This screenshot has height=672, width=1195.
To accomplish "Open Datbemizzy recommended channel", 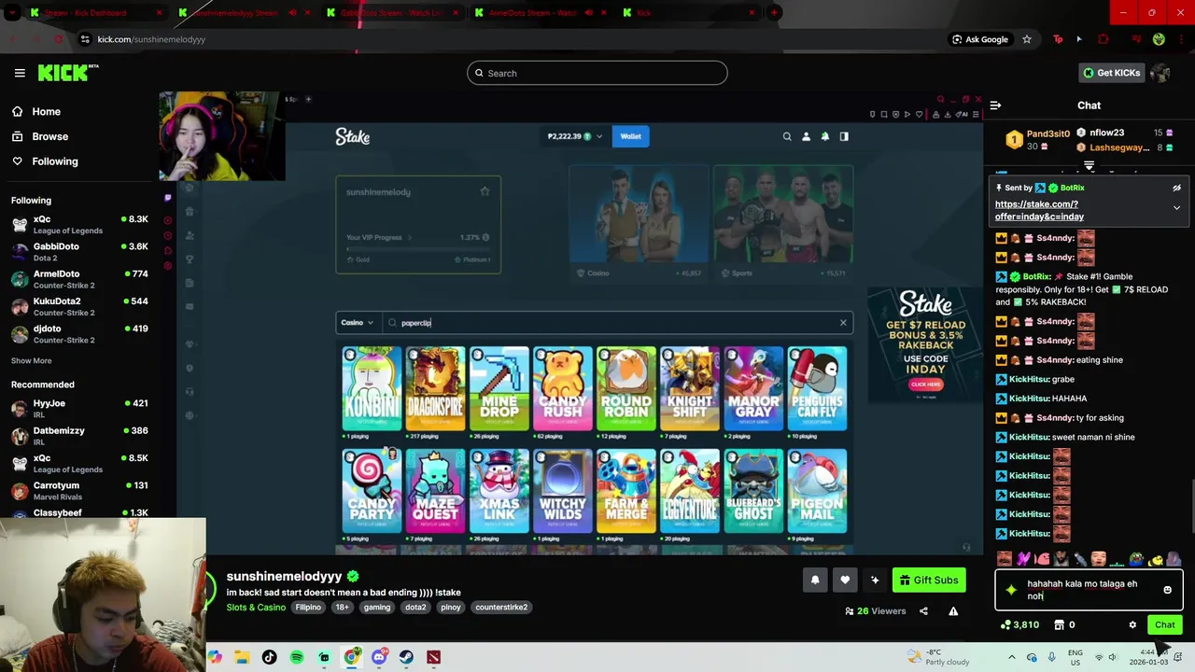I will point(79,436).
